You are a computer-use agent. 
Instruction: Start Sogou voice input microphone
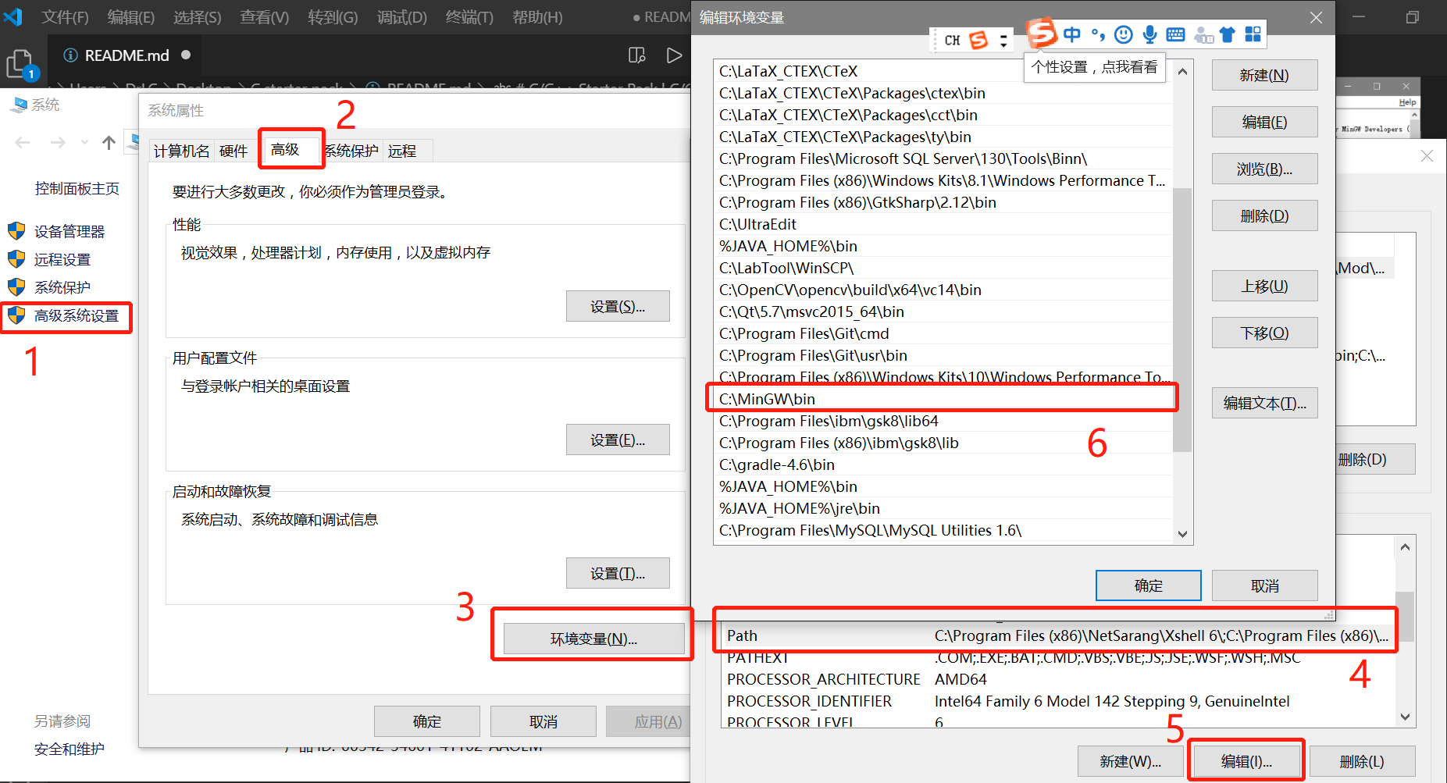point(1149,34)
